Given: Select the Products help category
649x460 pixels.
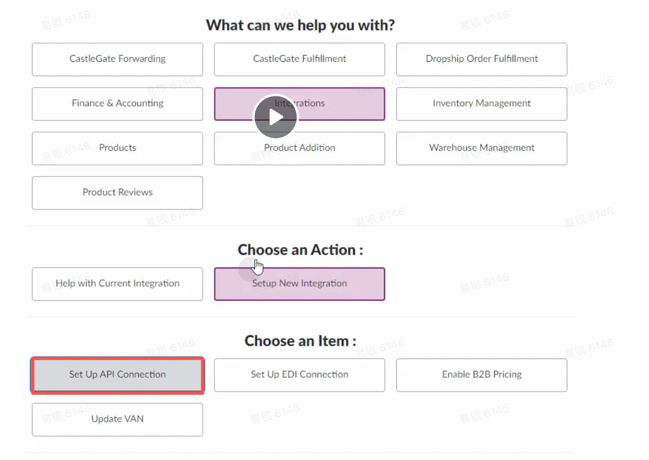Looking at the screenshot, I should coord(117,148).
